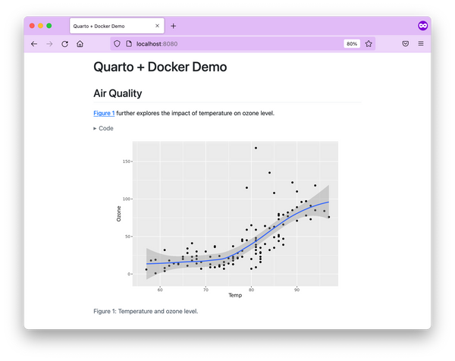This screenshot has height=361, width=455.
Task: Click the private browsing mask icon
Action: (423, 26)
